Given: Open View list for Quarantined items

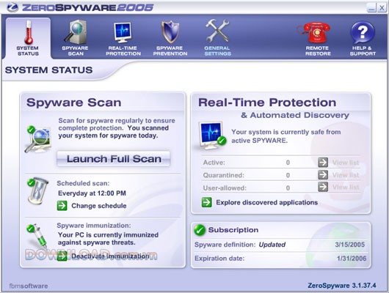Looking at the screenshot, I should [x=346, y=175].
